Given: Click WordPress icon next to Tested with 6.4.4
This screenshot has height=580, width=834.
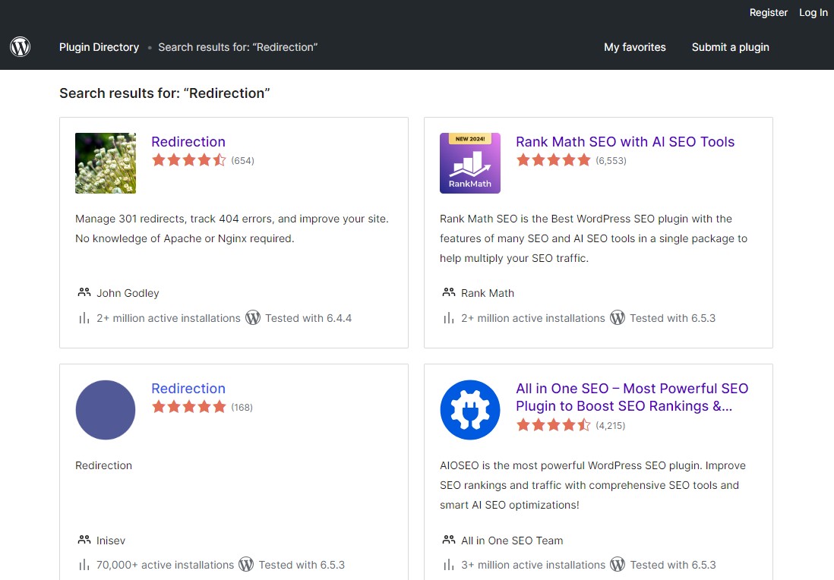Looking at the screenshot, I should pyautogui.click(x=253, y=318).
